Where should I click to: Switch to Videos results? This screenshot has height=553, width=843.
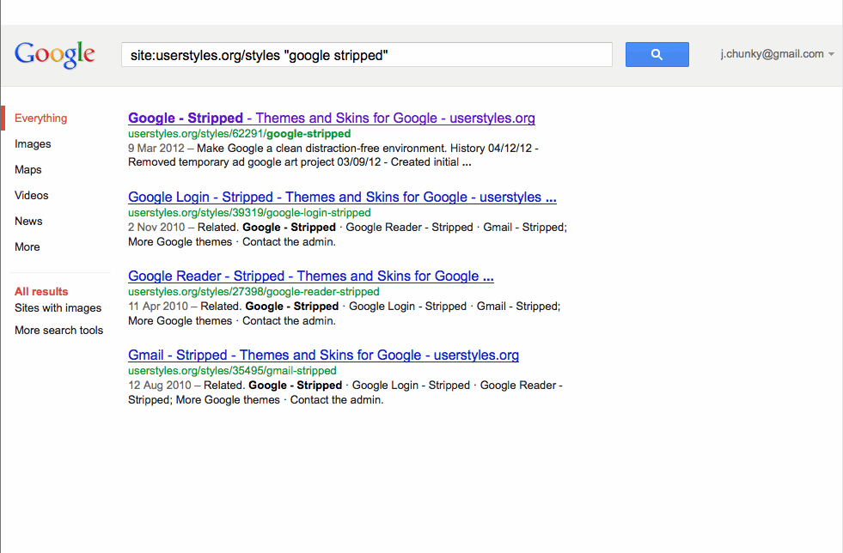coord(32,196)
